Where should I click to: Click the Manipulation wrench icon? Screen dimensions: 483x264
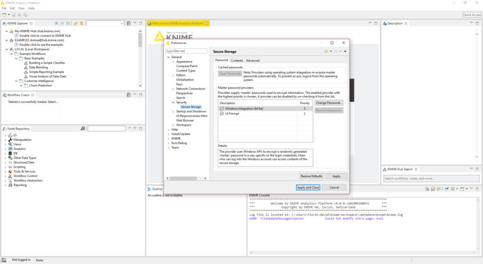point(10,140)
